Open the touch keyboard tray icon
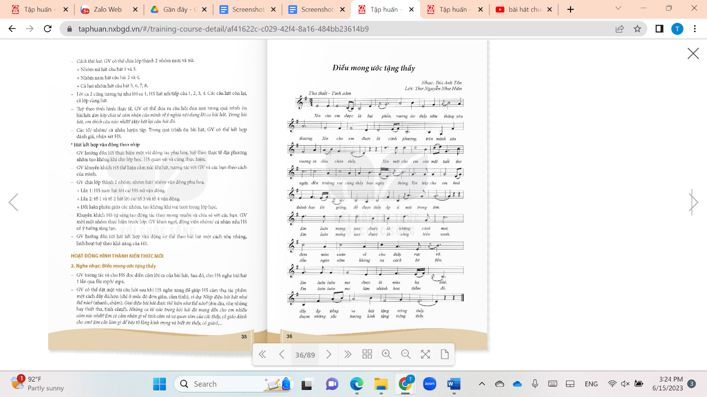The height and width of the screenshot is (397, 707). (x=553, y=384)
